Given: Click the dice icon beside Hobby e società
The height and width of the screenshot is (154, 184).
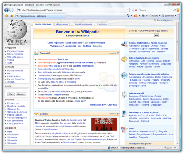Looking at the screenshot, I should (x=124, y=95).
